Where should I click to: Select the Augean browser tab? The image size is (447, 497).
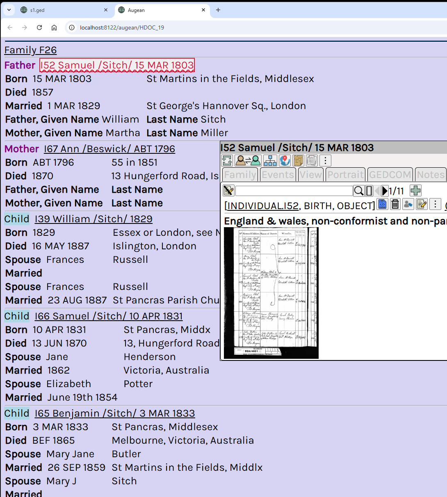click(162, 10)
